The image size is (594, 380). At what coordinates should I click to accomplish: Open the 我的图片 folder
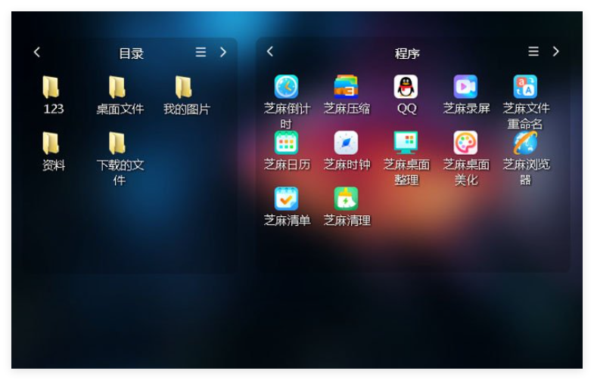tap(184, 88)
